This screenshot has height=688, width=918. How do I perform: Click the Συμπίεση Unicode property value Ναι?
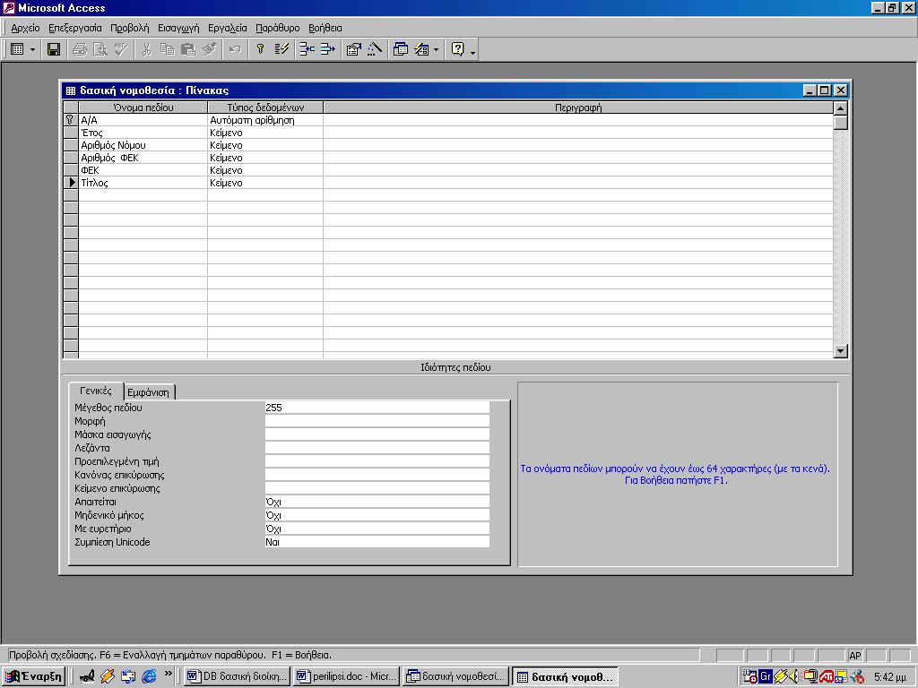(377, 542)
